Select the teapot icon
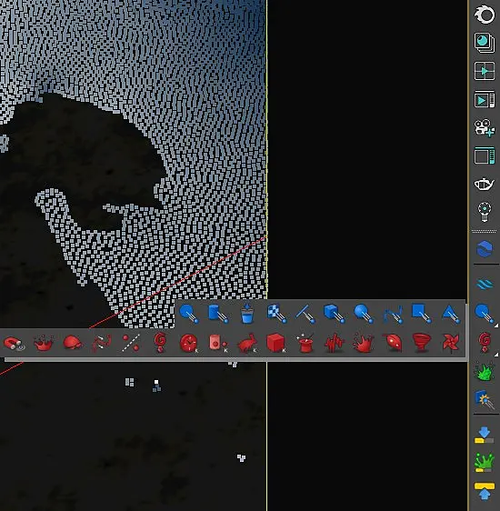This screenshot has height=511, width=500. pos(485,185)
